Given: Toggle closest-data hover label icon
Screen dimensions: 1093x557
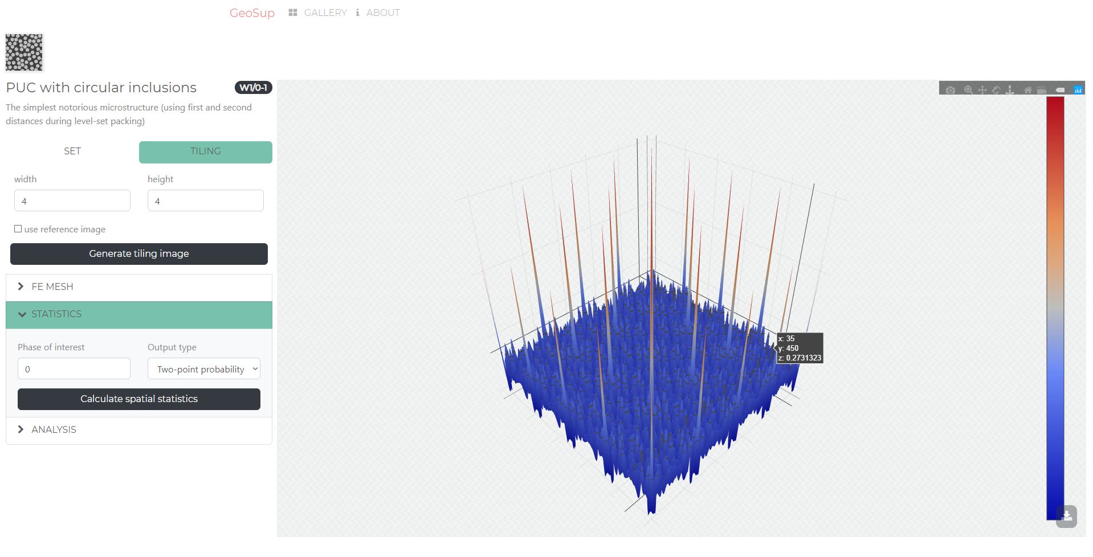Looking at the screenshot, I should pos(1060,90).
